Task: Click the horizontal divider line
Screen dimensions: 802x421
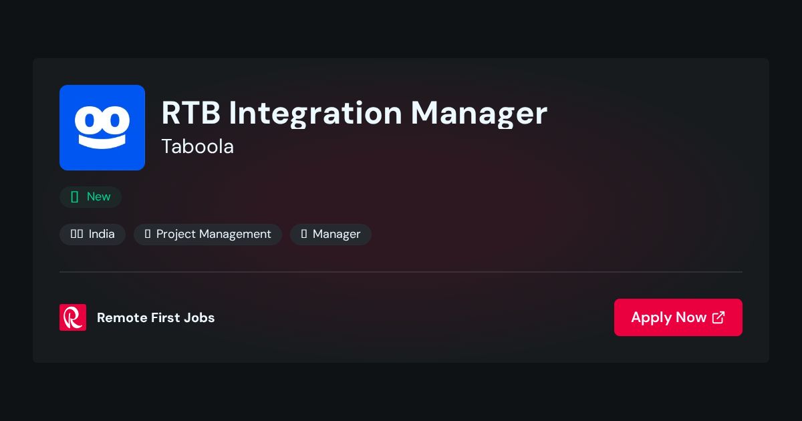Action: [401, 272]
